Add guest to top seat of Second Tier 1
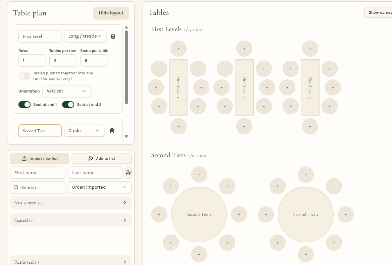This screenshot has width=392, height=265. click(199, 175)
